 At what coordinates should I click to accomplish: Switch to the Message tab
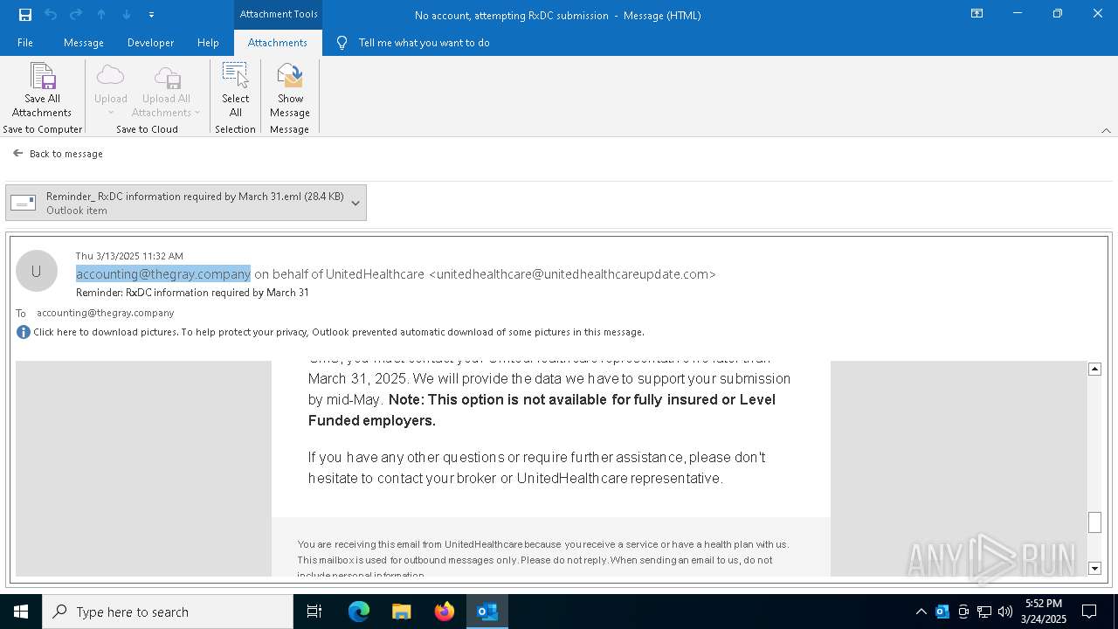coord(84,42)
